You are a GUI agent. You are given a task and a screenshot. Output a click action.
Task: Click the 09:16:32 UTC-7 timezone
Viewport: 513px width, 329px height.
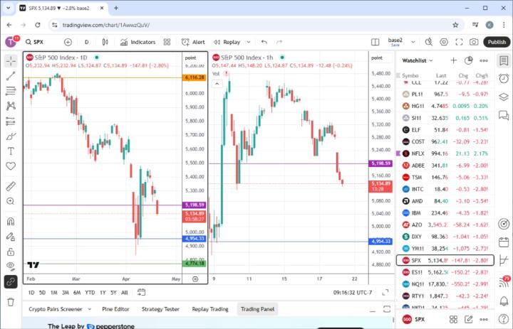coord(353,293)
